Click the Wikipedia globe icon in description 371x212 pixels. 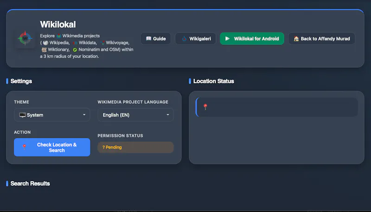[x=45, y=43]
